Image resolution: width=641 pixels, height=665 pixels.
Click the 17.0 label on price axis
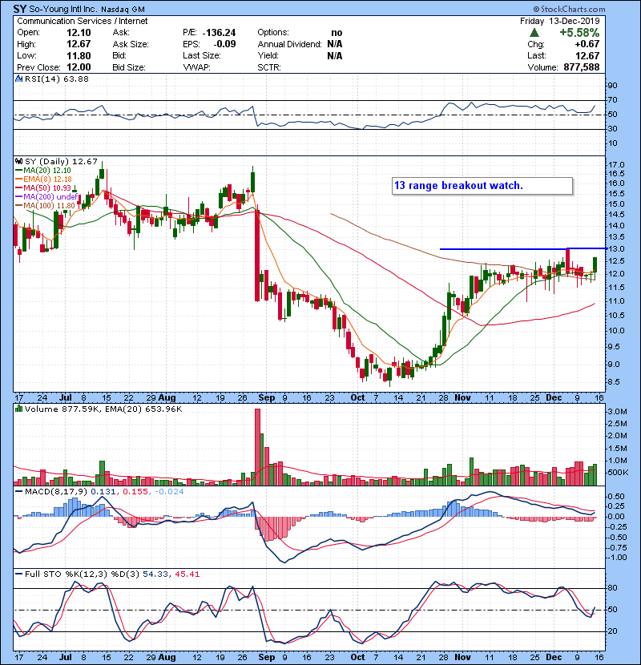616,164
